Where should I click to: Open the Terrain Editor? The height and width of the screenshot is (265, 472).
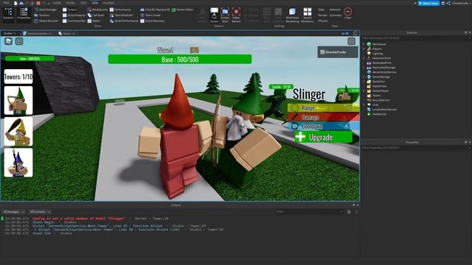182,10
